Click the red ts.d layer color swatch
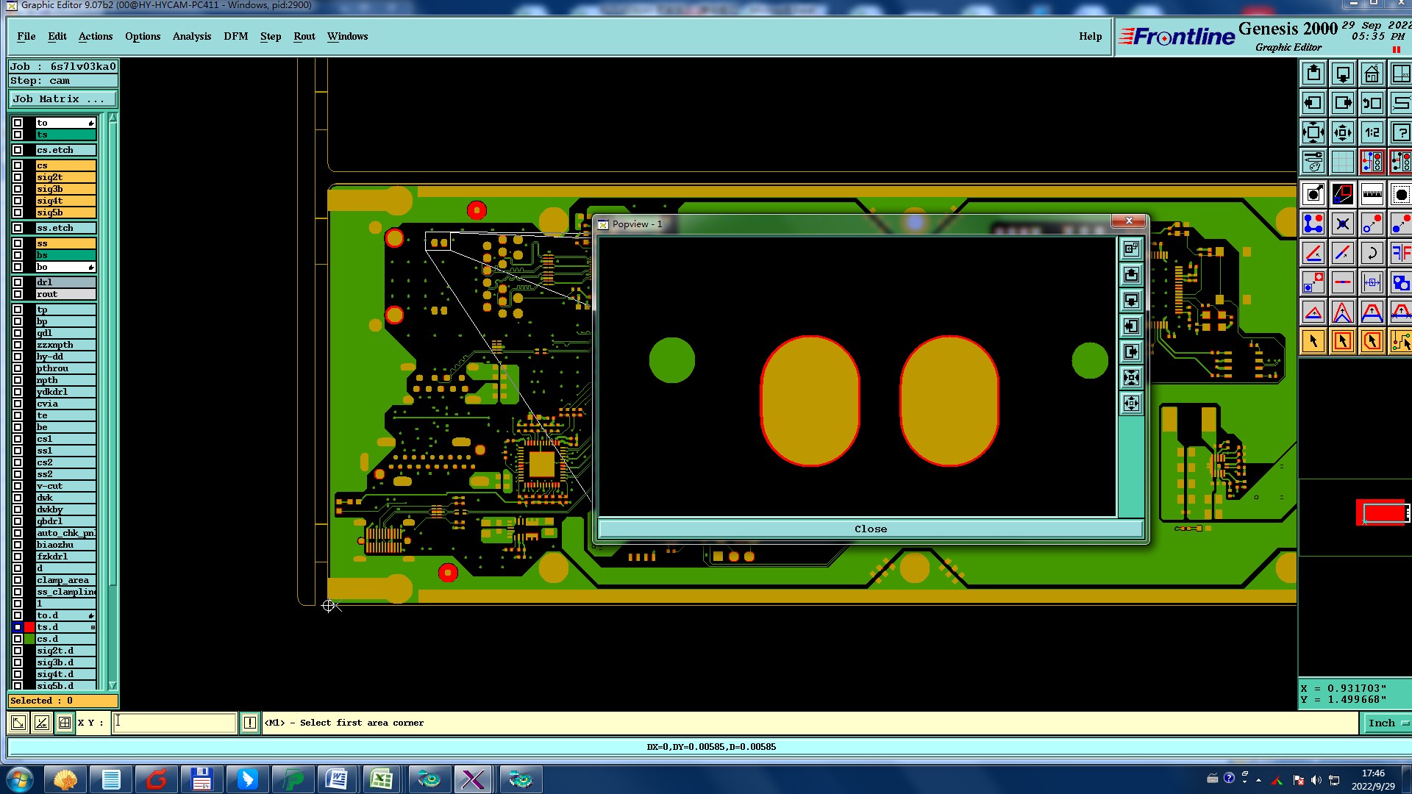This screenshot has height=794, width=1412. click(29, 627)
